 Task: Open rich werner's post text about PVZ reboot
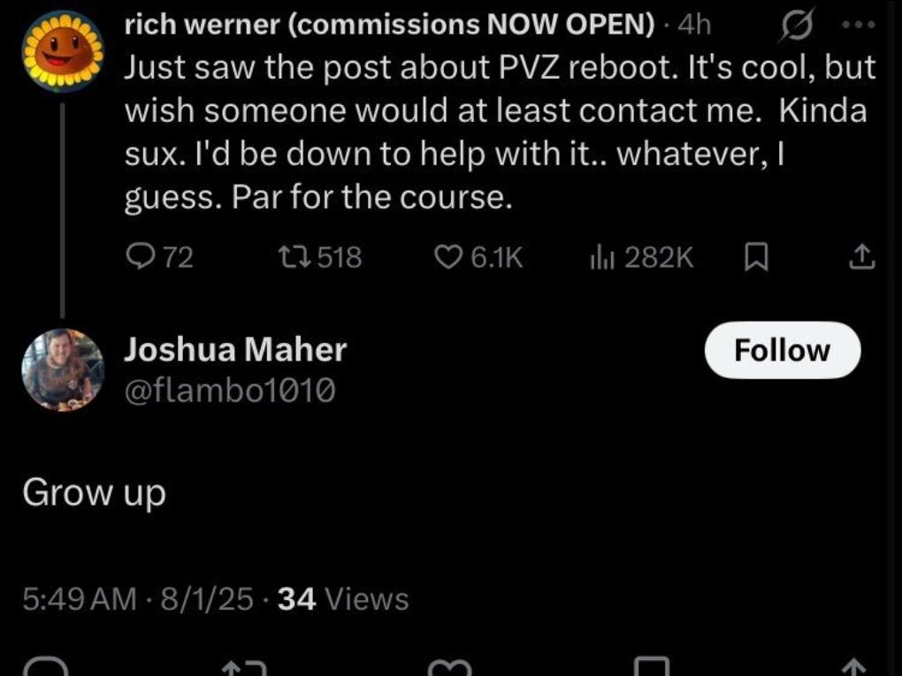500,133
